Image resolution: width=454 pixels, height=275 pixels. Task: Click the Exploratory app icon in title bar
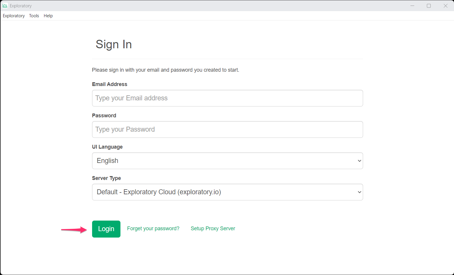click(x=5, y=6)
